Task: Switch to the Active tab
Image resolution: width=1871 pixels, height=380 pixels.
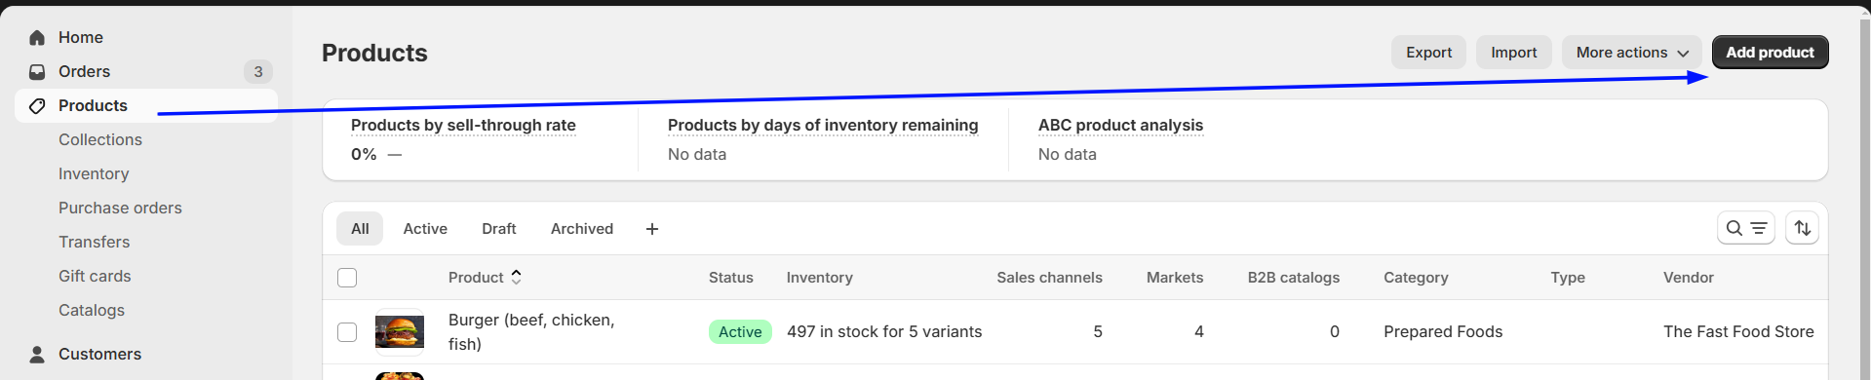Action: pos(425,229)
